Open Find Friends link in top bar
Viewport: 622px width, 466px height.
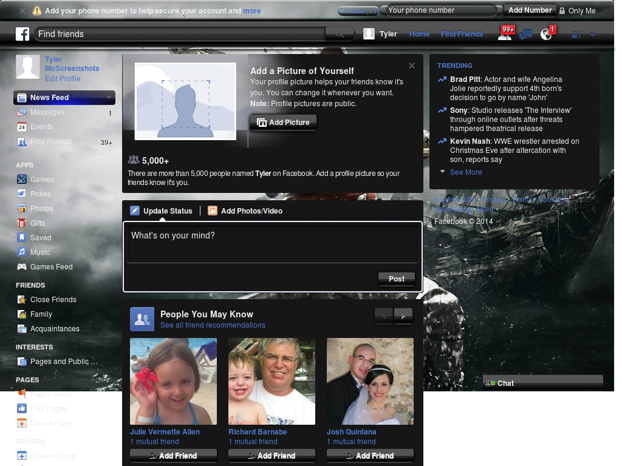pyautogui.click(x=462, y=34)
